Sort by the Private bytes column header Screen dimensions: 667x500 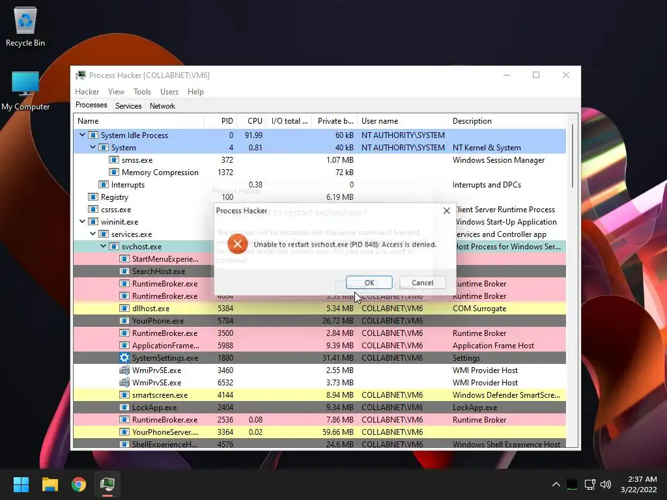[x=334, y=120]
